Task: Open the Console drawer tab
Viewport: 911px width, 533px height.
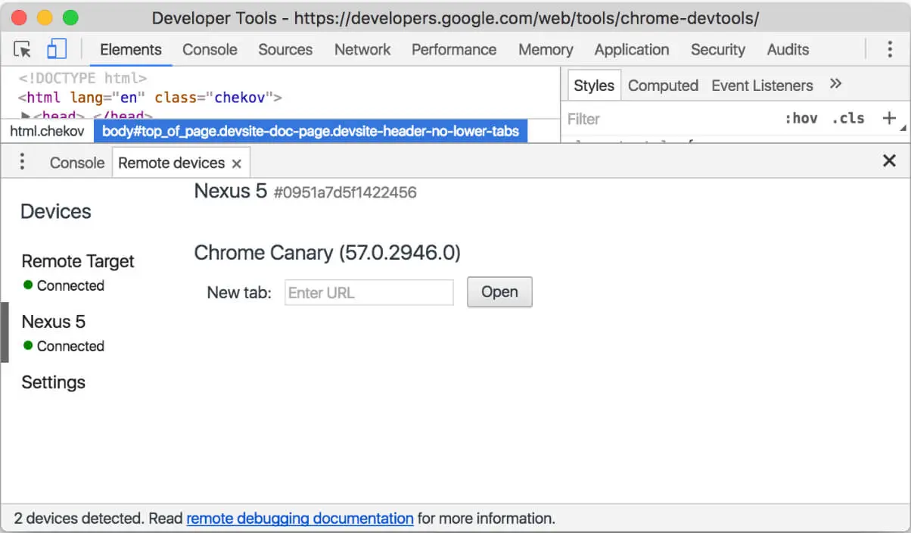Action: (76, 163)
